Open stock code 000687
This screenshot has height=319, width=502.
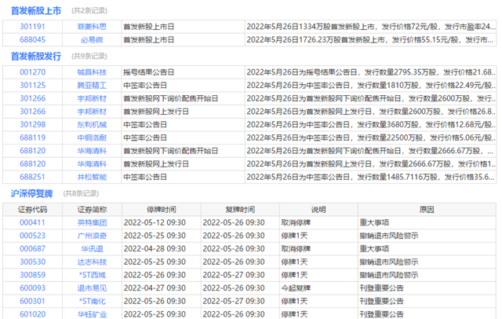pyautogui.click(x=32, y=249)
